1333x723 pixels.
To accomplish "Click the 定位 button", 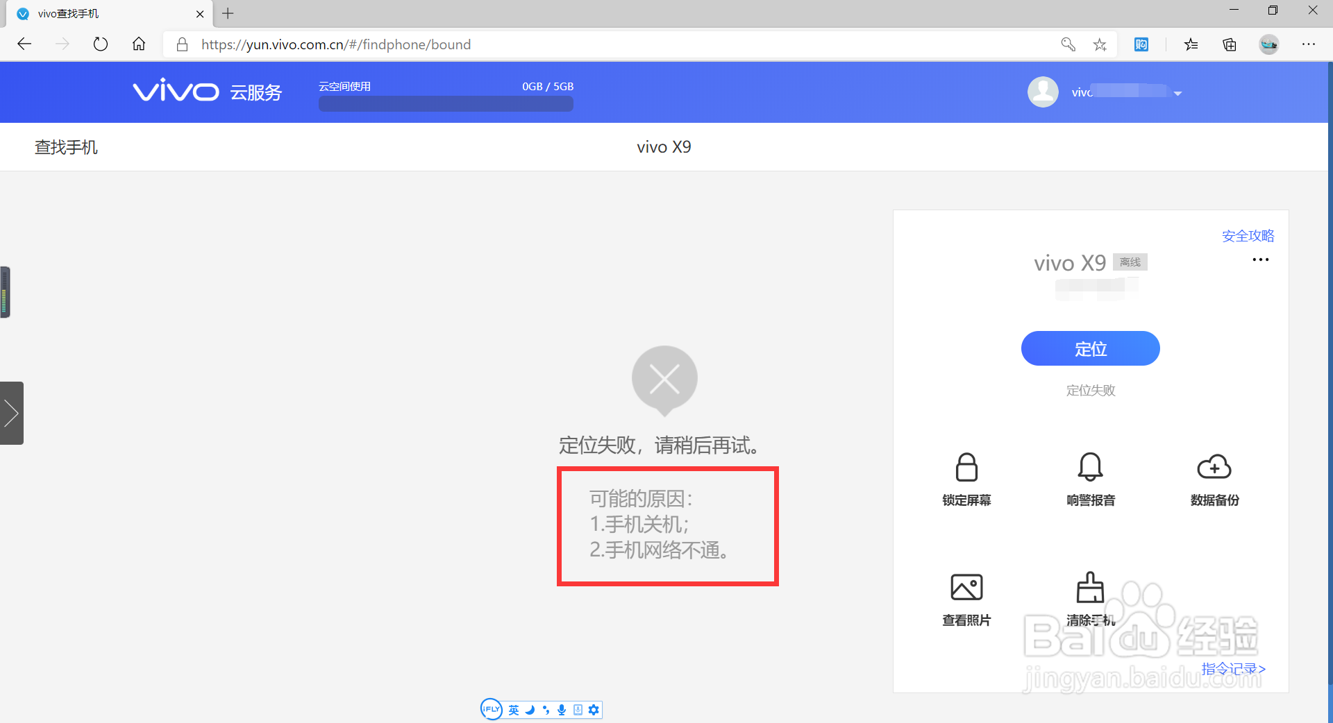I will 1090,348.
